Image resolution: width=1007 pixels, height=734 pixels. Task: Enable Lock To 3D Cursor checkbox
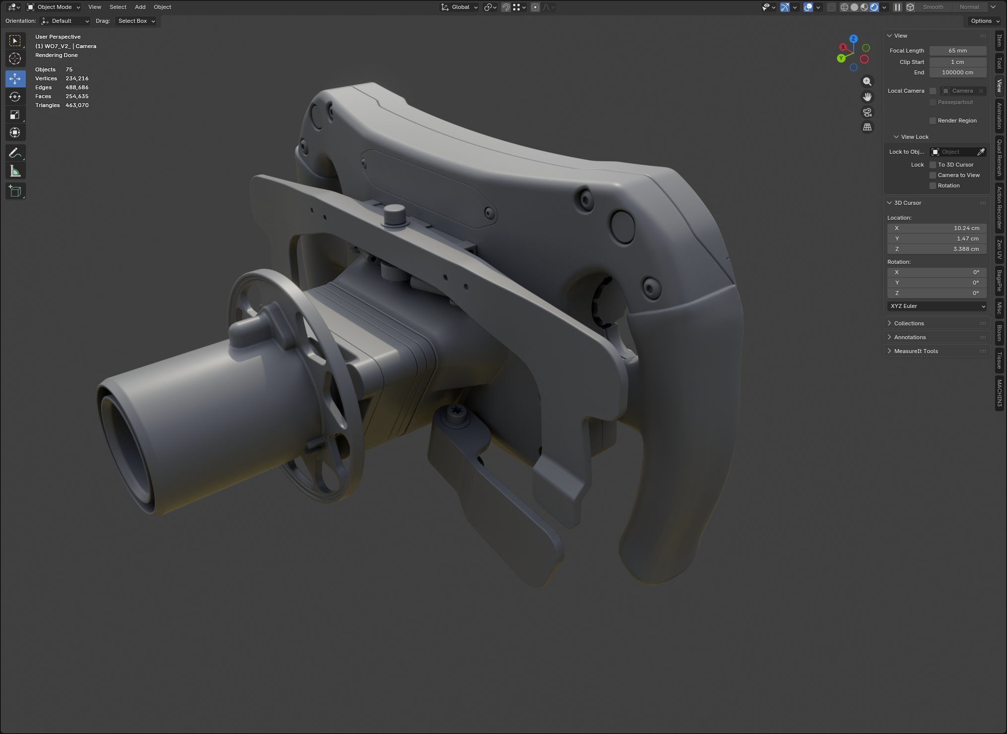click(x=933, y=165)
